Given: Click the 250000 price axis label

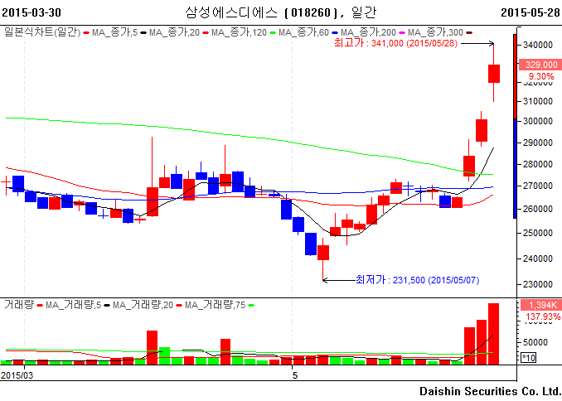Looking at the screenshot, I should [538, 233].
